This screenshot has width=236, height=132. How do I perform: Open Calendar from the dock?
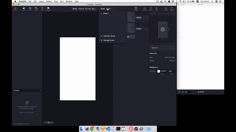coord(124,129)
